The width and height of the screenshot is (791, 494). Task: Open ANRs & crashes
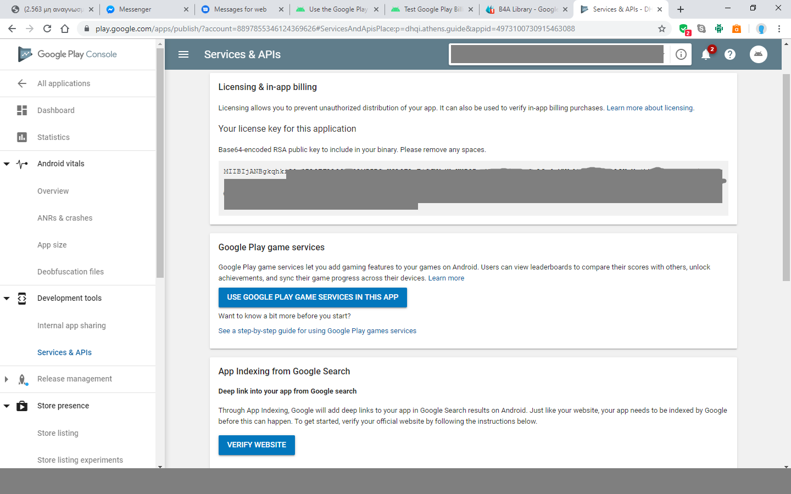(x=65, y=218)
